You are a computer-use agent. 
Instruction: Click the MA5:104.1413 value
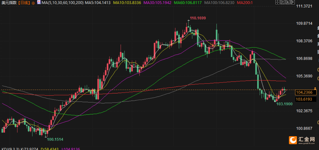(98, 3)
